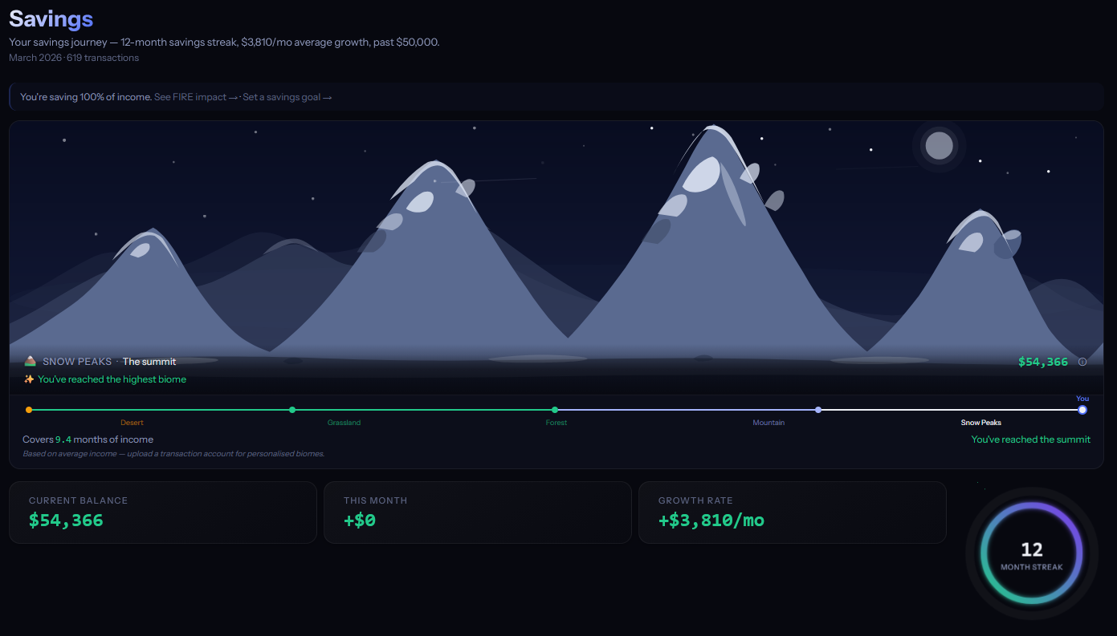Click the Snow Peaks biome label
Screen dimensions: 1117x636
pyautogui.click(x=980, y=423)
